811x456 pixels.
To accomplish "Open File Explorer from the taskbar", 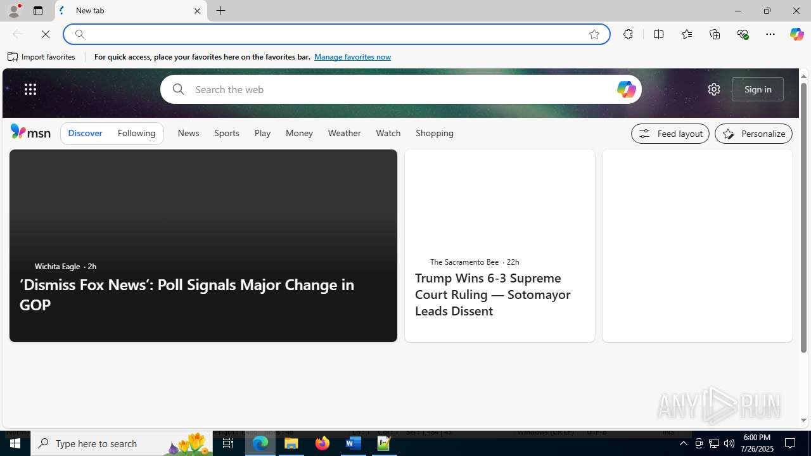I will [x=291, y=443].
